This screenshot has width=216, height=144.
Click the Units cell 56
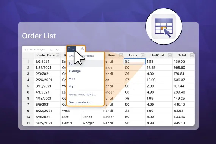click(x=135, y=86)
